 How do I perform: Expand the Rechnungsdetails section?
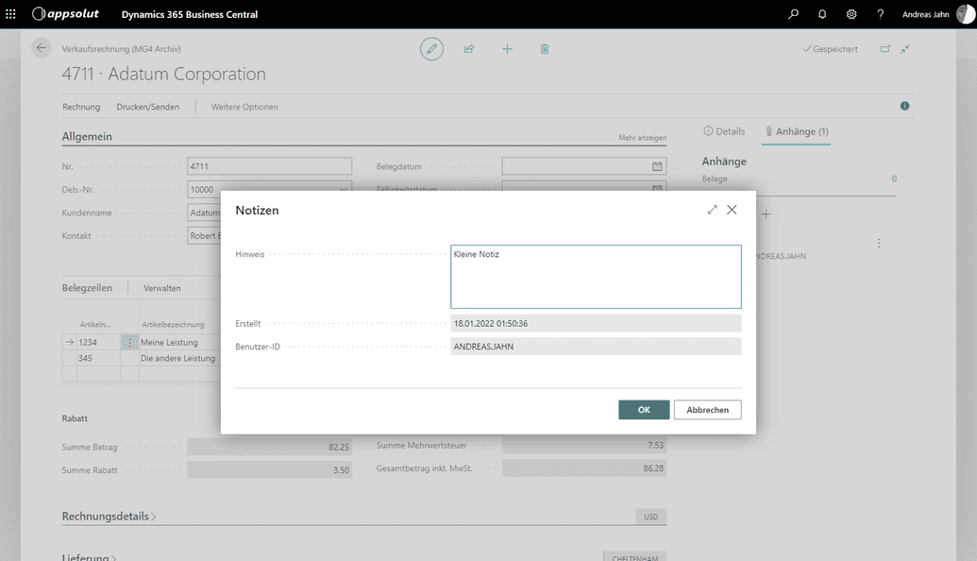(109, 517)
